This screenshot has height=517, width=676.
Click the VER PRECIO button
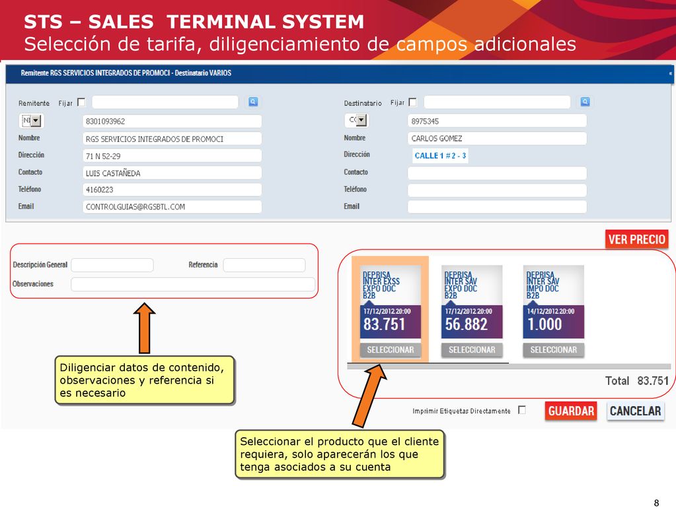click(637, 239)
